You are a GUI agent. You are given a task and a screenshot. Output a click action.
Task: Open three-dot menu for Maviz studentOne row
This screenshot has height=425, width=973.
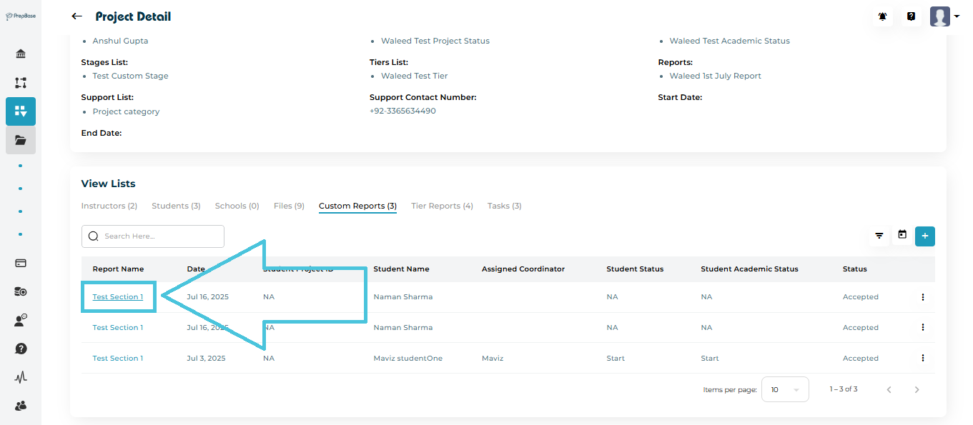(922, 359)
